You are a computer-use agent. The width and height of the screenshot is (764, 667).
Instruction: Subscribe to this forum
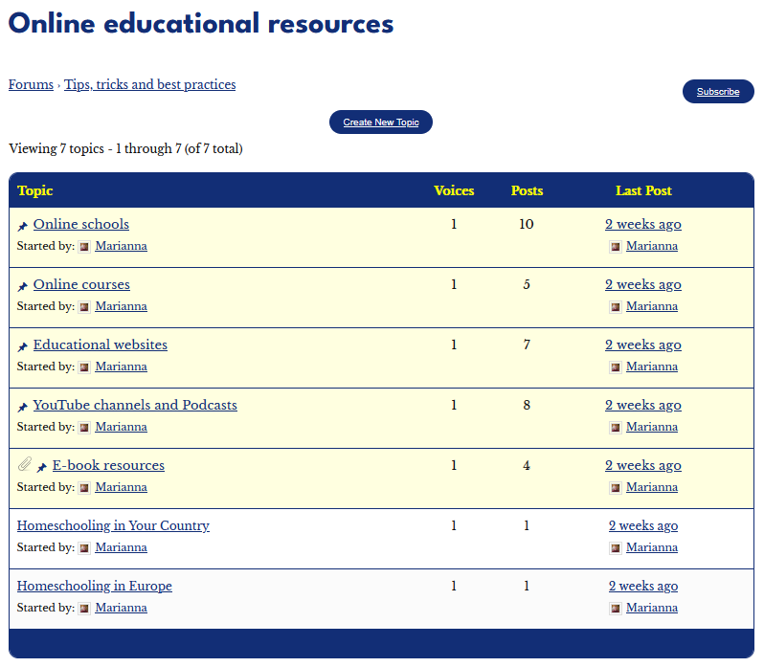coord(718,92)
